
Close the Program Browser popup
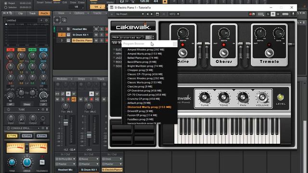click(175, 44)
